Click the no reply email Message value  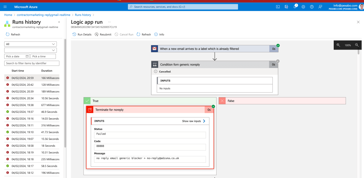[150, 159]
